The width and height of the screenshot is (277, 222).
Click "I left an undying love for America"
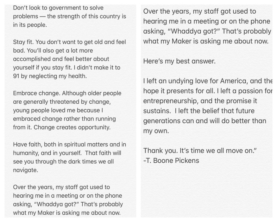pos(195,82)
